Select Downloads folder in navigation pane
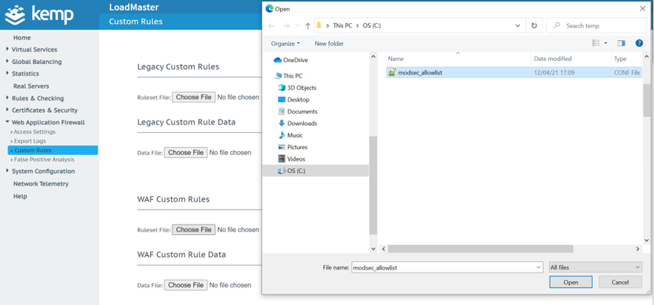The width and height of the screenshot is (654, 305). pos(302,123)
